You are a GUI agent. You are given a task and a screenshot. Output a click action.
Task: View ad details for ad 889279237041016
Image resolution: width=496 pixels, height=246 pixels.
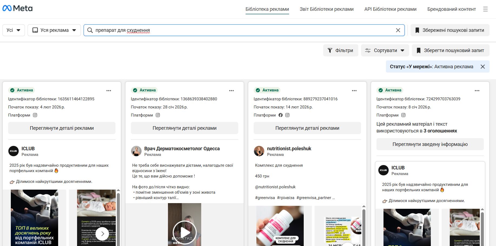307,128
